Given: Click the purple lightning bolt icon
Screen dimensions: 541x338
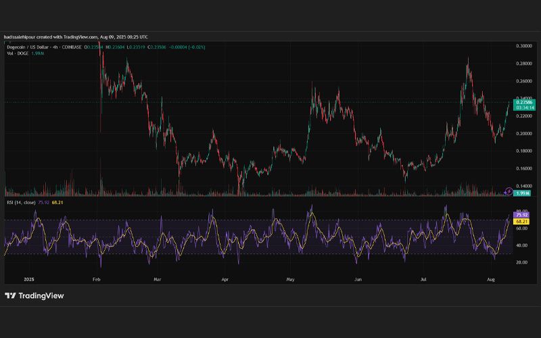Looking at the screenshot, I should click(x=509, y=191).
